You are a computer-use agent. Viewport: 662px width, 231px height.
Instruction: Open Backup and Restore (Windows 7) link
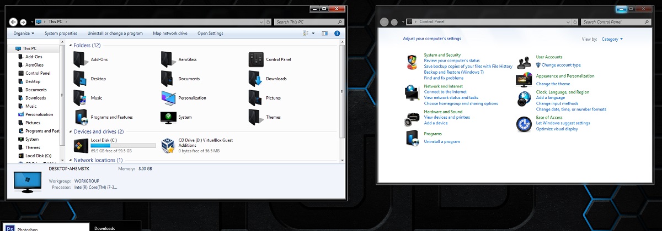(x=453, y=72)
